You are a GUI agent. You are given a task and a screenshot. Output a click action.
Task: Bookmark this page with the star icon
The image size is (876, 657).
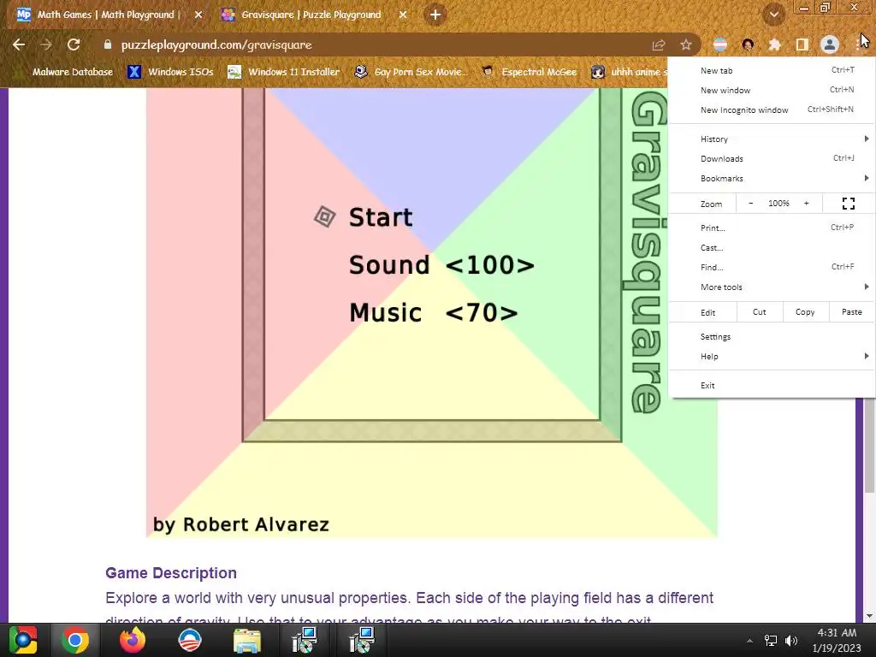tap(686, 44)
